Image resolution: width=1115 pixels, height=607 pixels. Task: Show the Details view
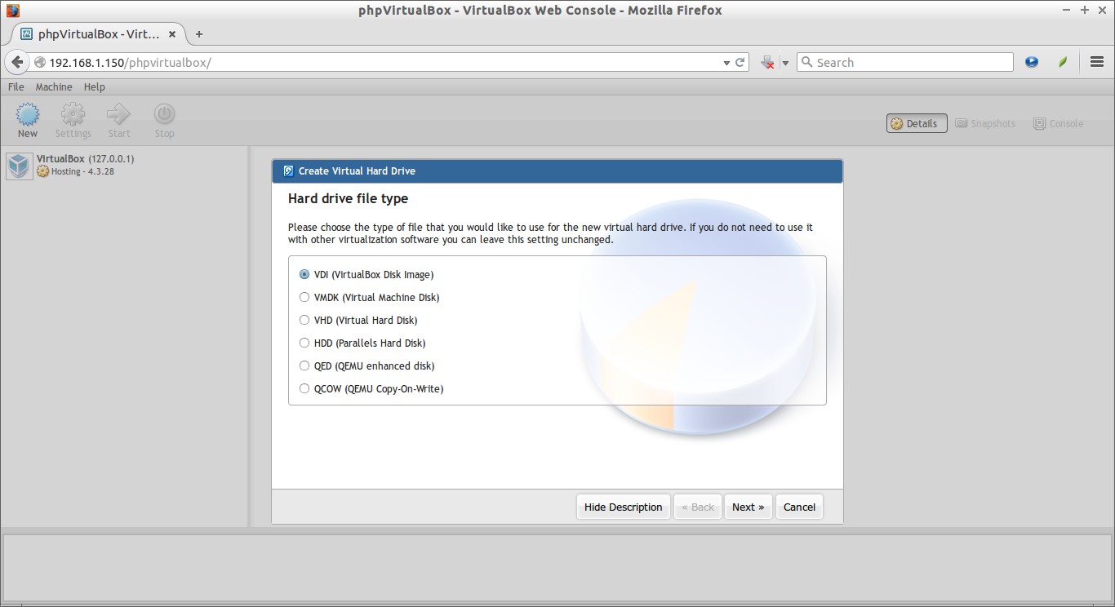coord(917,123)
